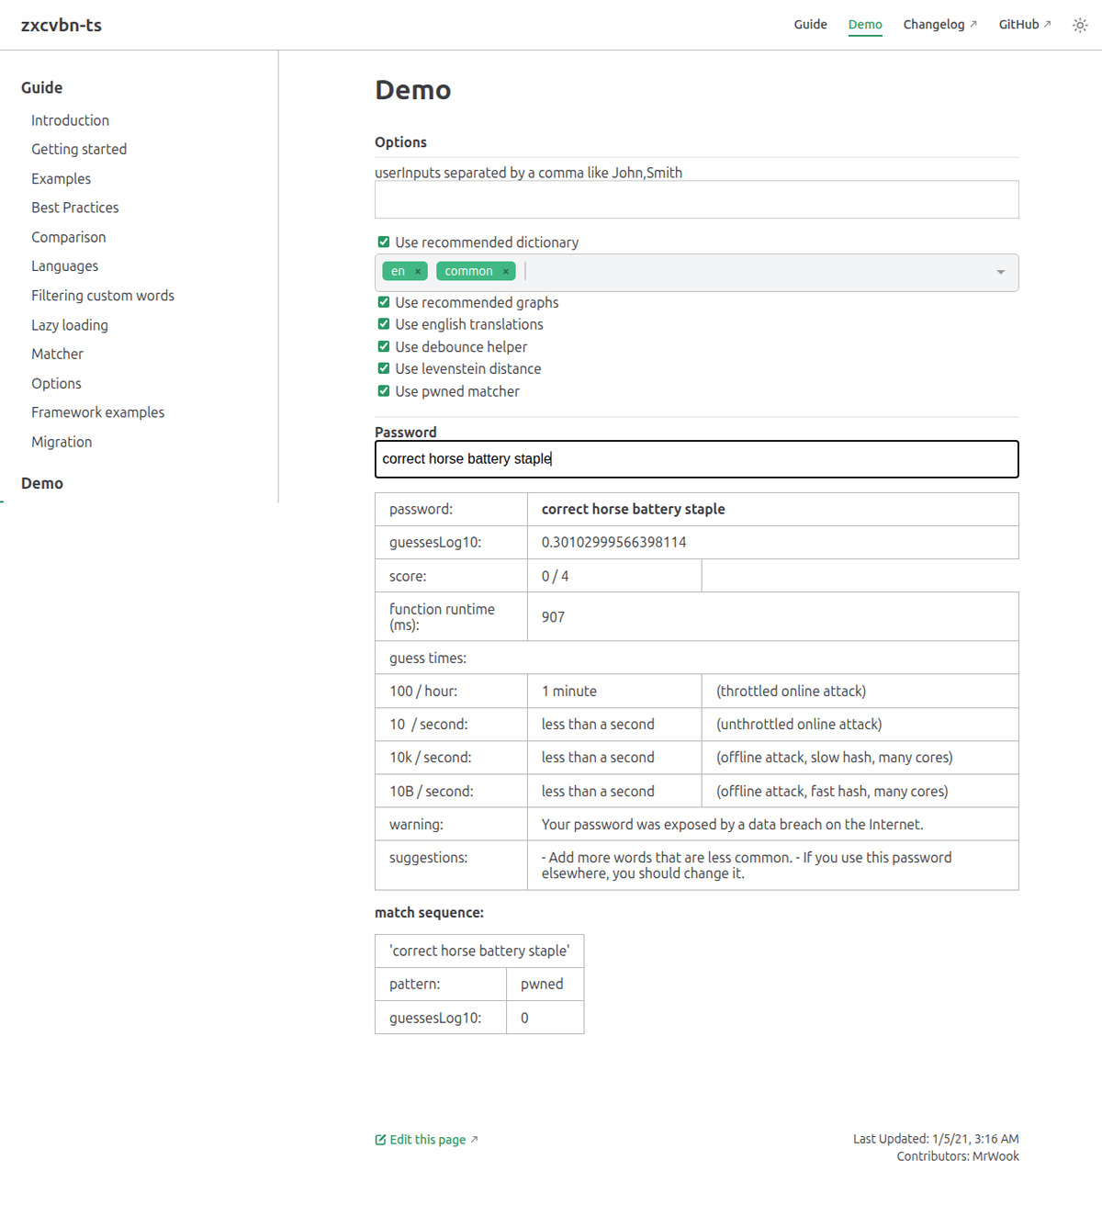
Task: Click the bold password result value
Action: pyautogui.click(x=633, y=510)
